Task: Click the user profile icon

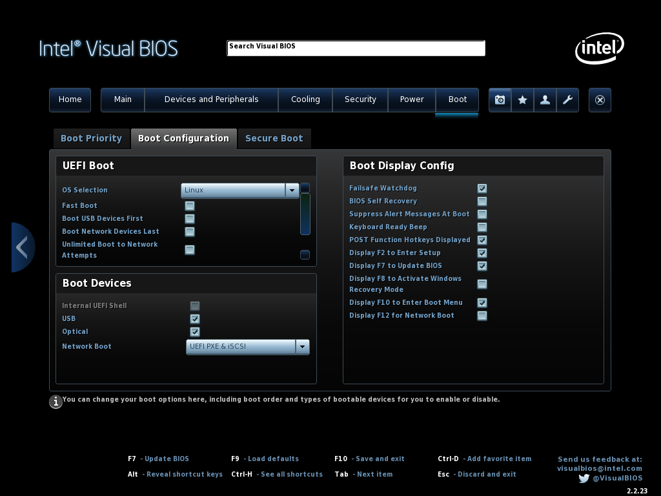Action: [x=545, y=100]
